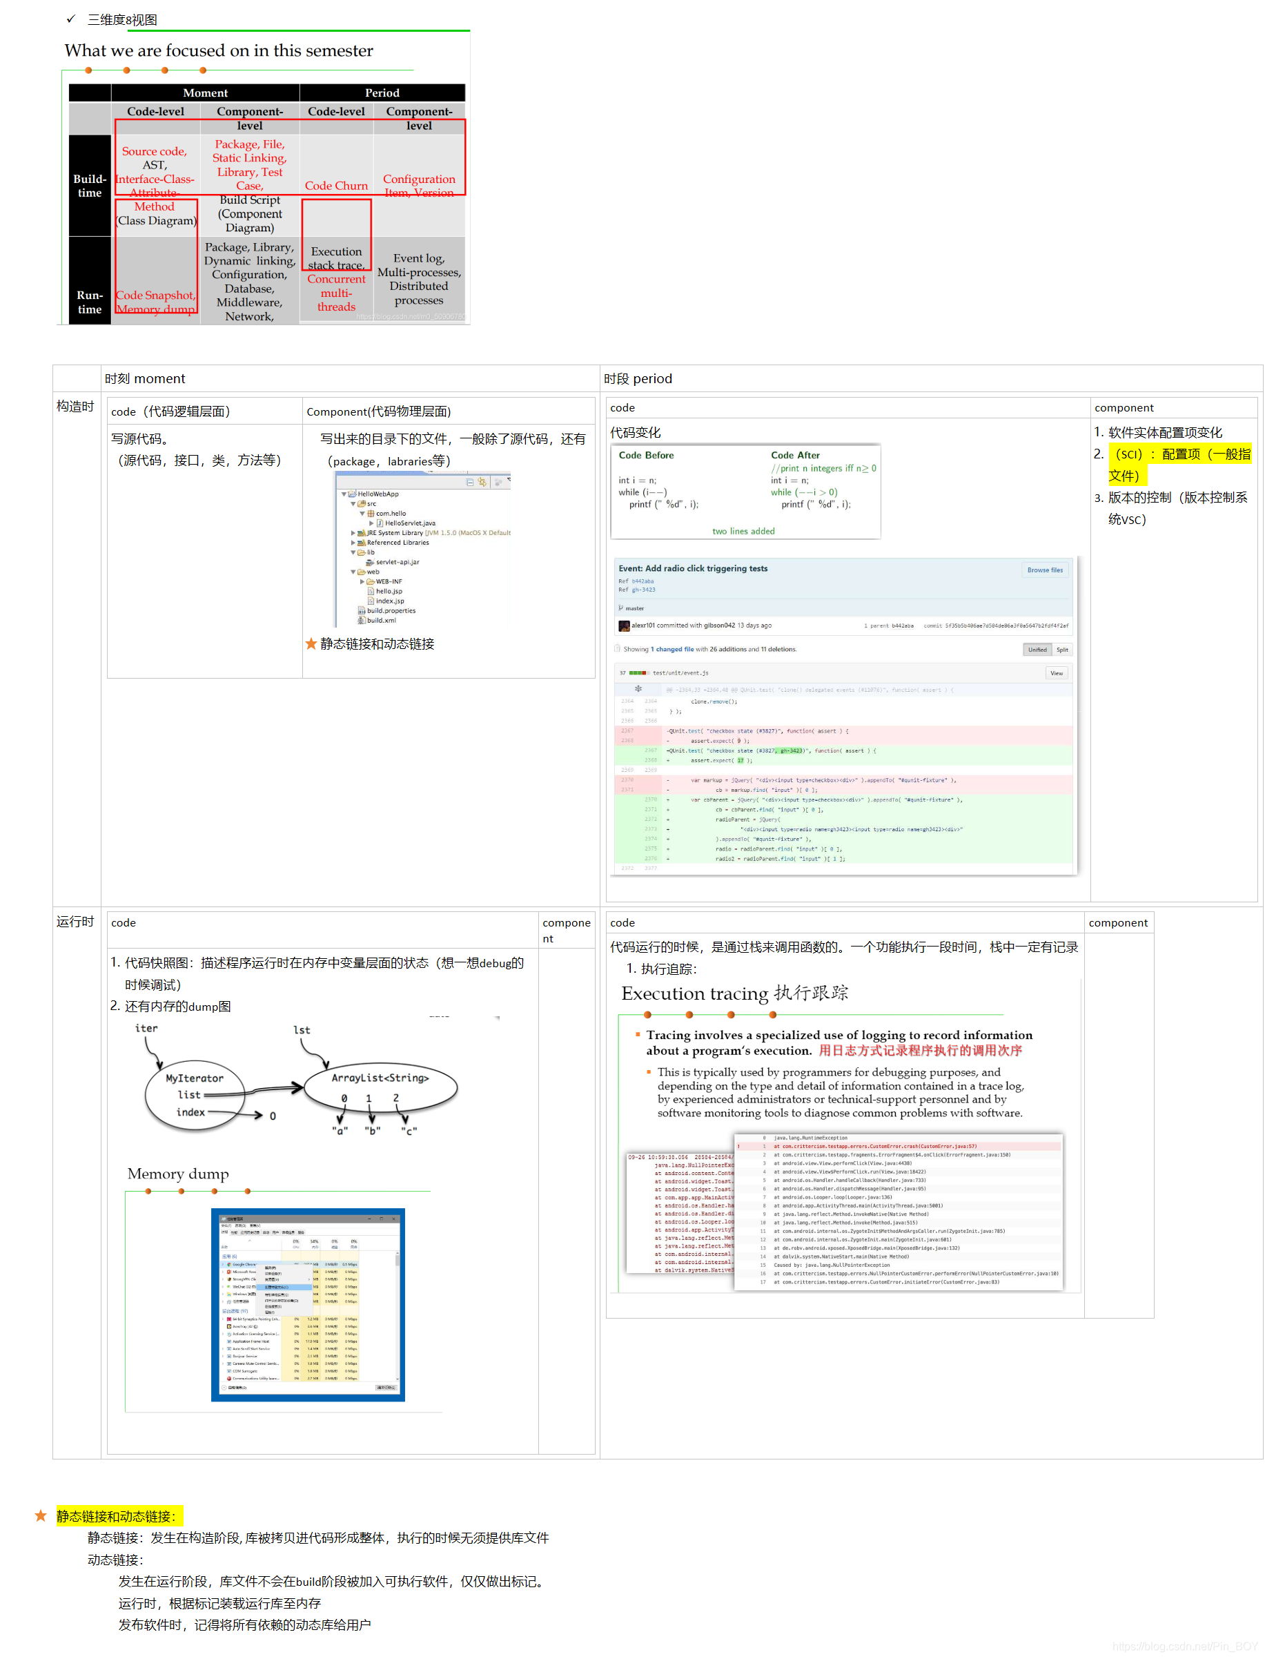Click the orange star beside 静态链接和动态链接 in table

coord(311,644)
